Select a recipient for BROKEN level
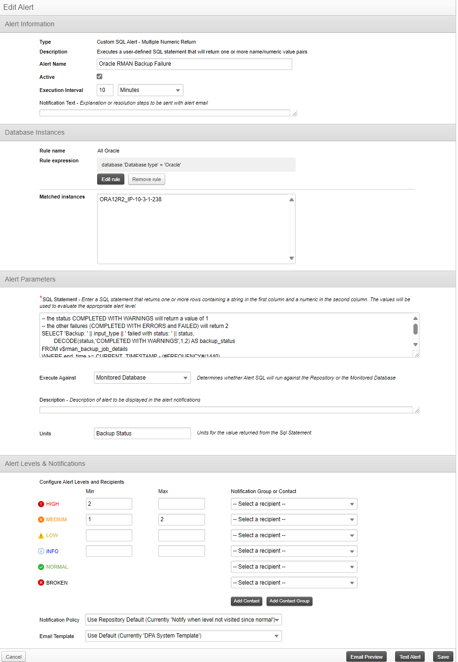 294,583
